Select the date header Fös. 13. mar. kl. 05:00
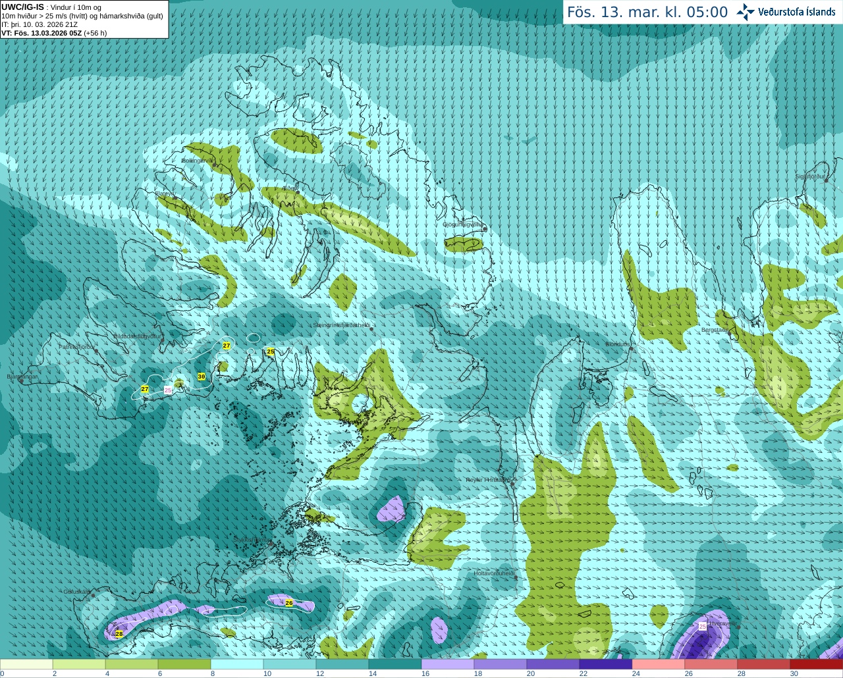 coord(647,12)
